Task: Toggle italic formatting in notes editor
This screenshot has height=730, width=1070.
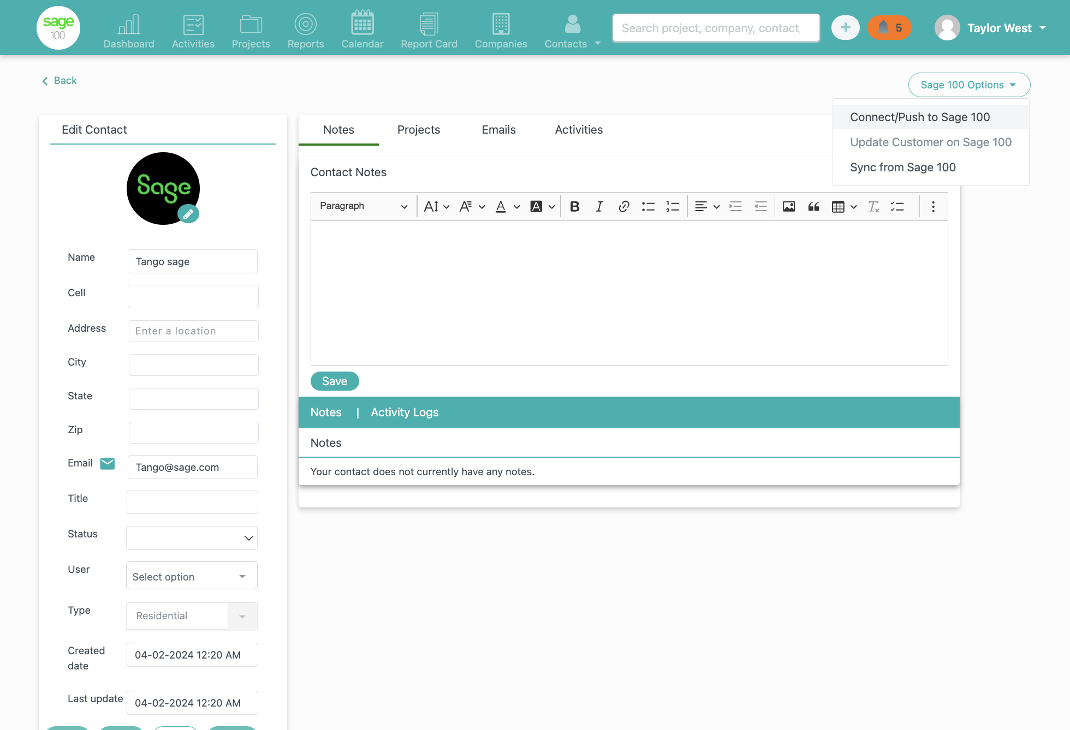Action: tap(599, 206)
